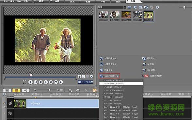Click HDV Recording option

pyautogui.click(x=149, y=70)
